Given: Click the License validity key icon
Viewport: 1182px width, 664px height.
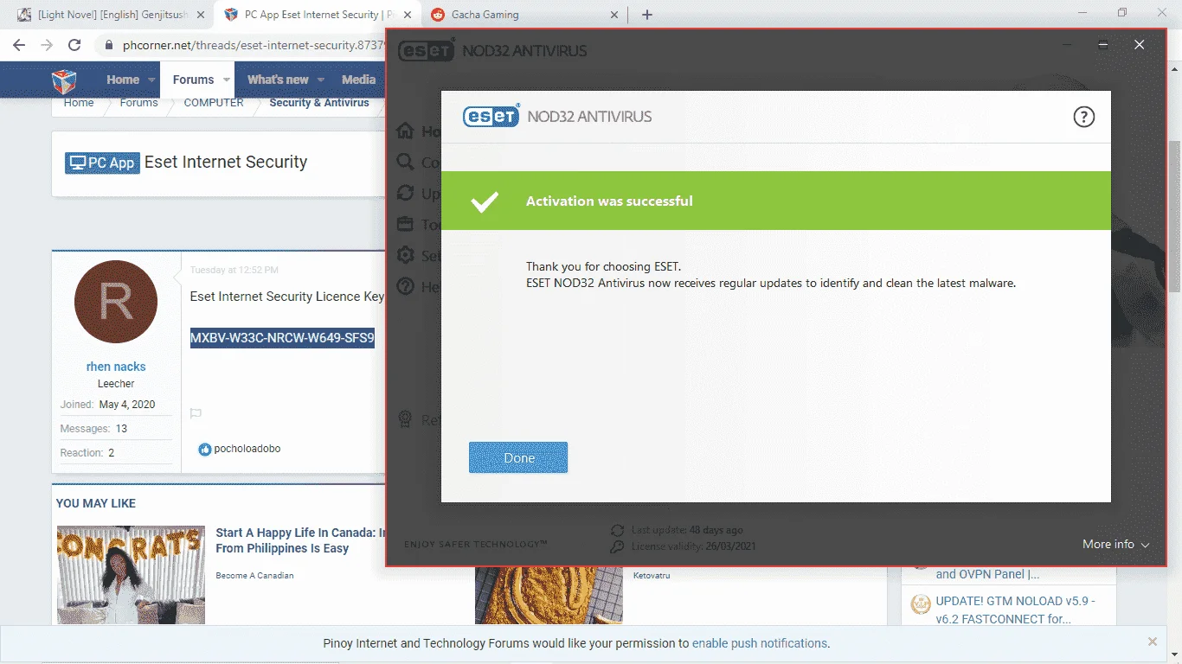Looking at the screenshot, I should click(617, 546).
